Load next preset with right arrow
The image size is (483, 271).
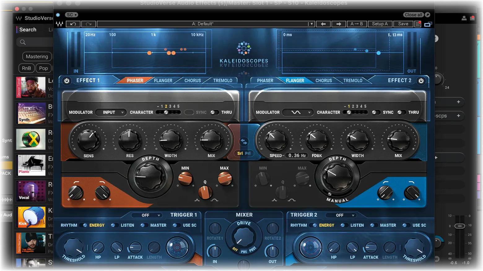pyautogui.click(x=339, y=24)
